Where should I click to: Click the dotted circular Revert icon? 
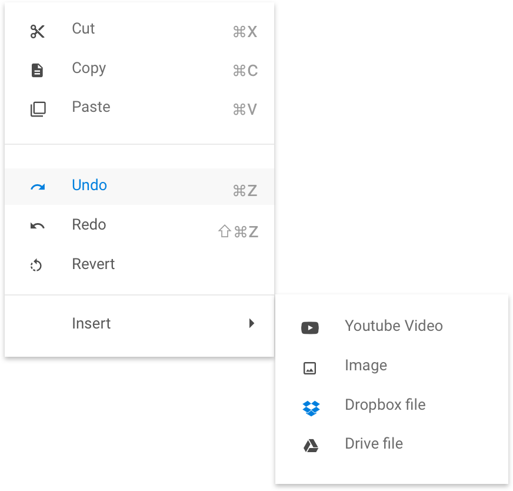(36, 265)
